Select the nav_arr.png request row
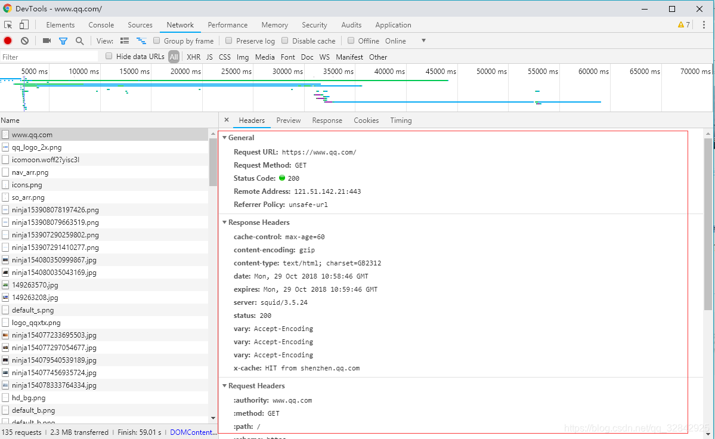The height and width of the screenshot is (439, 715). [x=104, y=172]
